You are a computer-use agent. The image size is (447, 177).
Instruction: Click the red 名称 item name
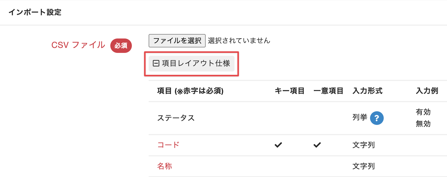[x=164, y=166]
